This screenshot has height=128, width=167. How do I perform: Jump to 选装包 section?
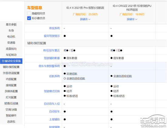(x=11, y=122)
